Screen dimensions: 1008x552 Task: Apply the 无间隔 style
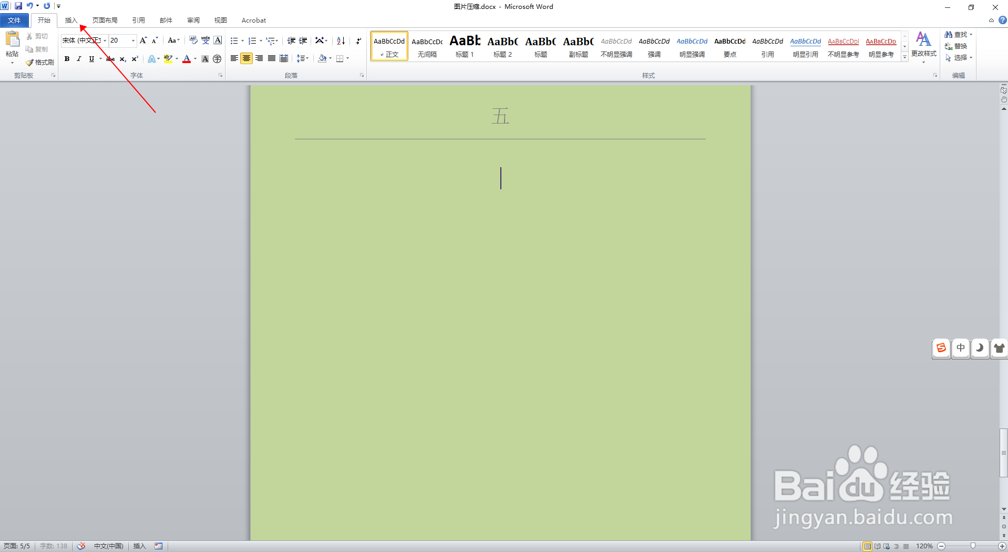427,46
